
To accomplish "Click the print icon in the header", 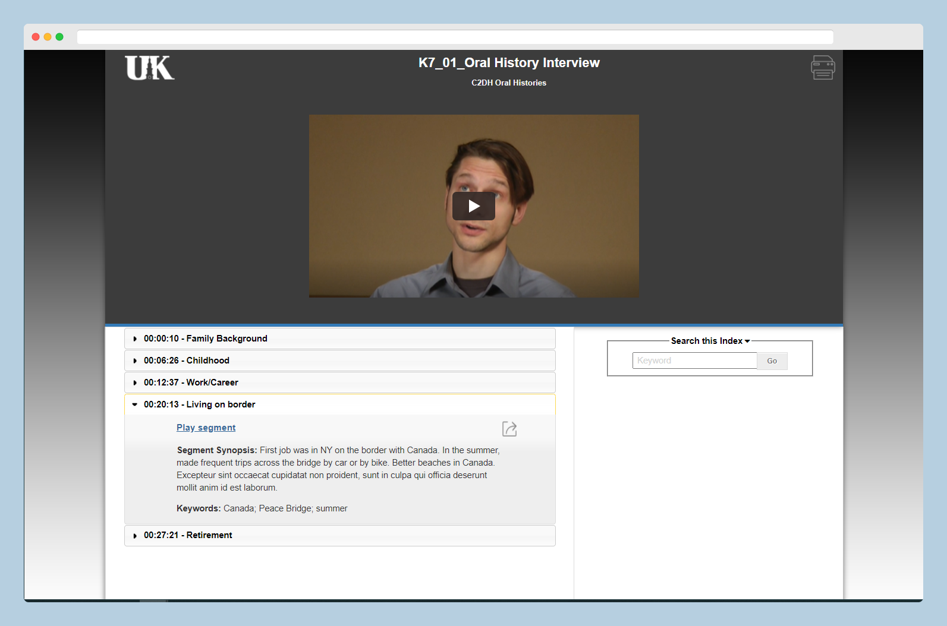I will 823,67.
